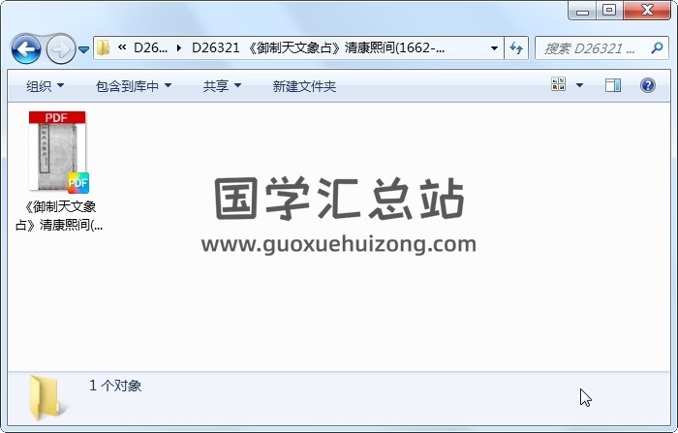Select the D26... breadcrumb segment
This screenshot has width=678, height=433.
point(150,47)
